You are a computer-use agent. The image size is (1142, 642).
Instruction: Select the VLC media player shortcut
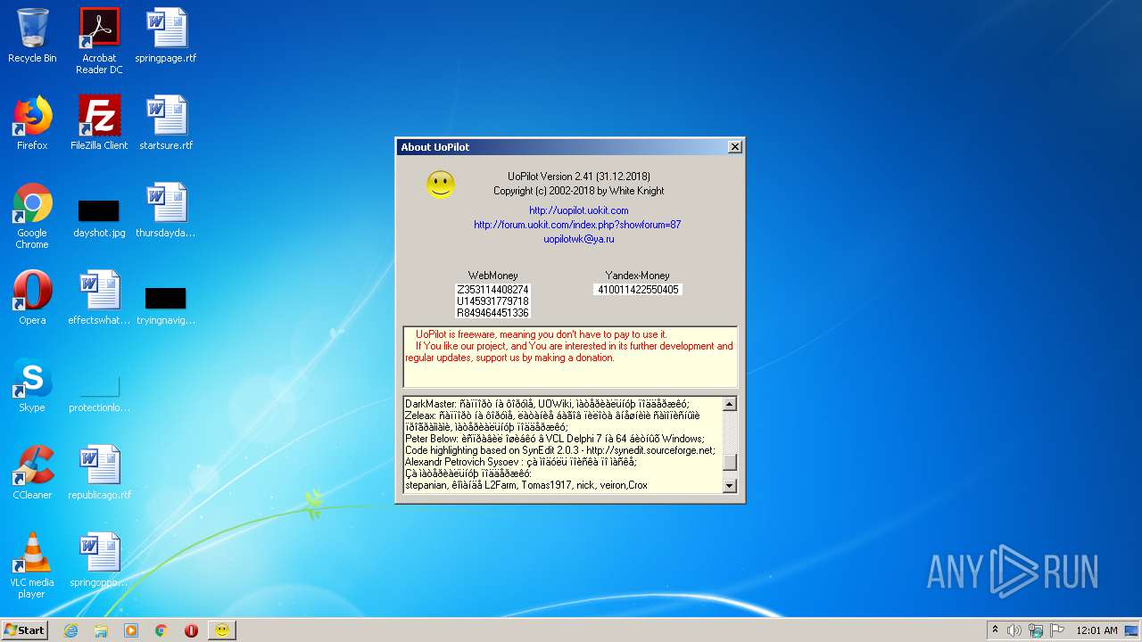tap(32, 565)
